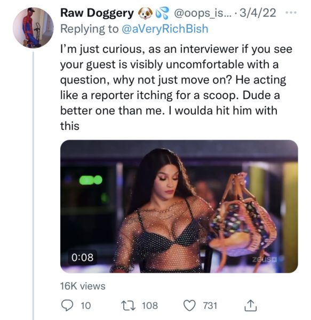Click the dog face emoji in name
The image size is (311, 320).
145,13
